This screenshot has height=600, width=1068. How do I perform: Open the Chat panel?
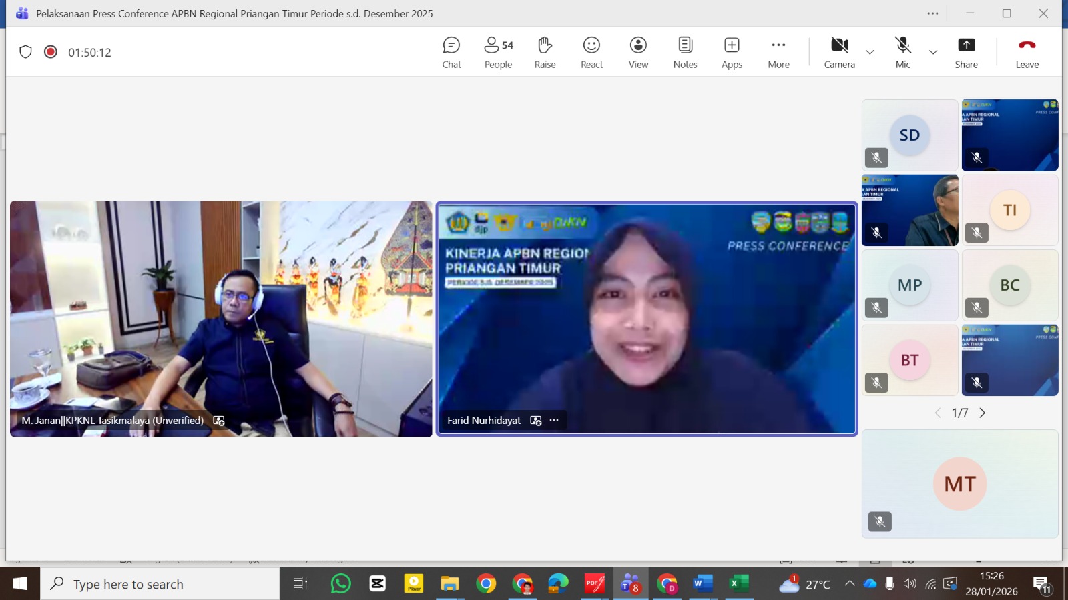451,53
